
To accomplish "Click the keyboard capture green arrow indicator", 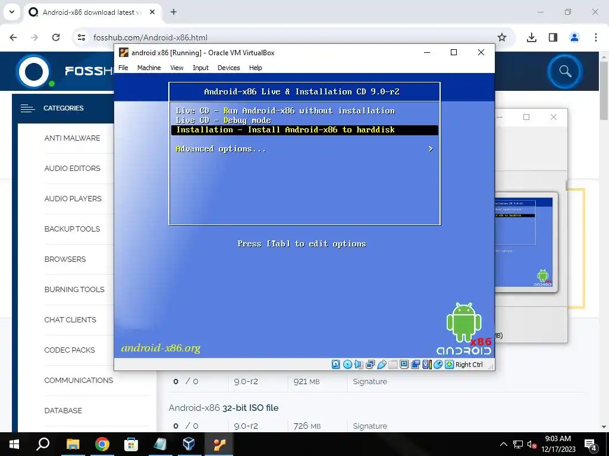I will tap(450, 365).
